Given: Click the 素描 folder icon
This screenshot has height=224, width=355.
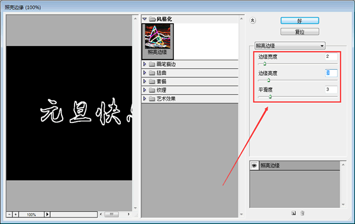Looking at the screenshot, I should point(152,82).
